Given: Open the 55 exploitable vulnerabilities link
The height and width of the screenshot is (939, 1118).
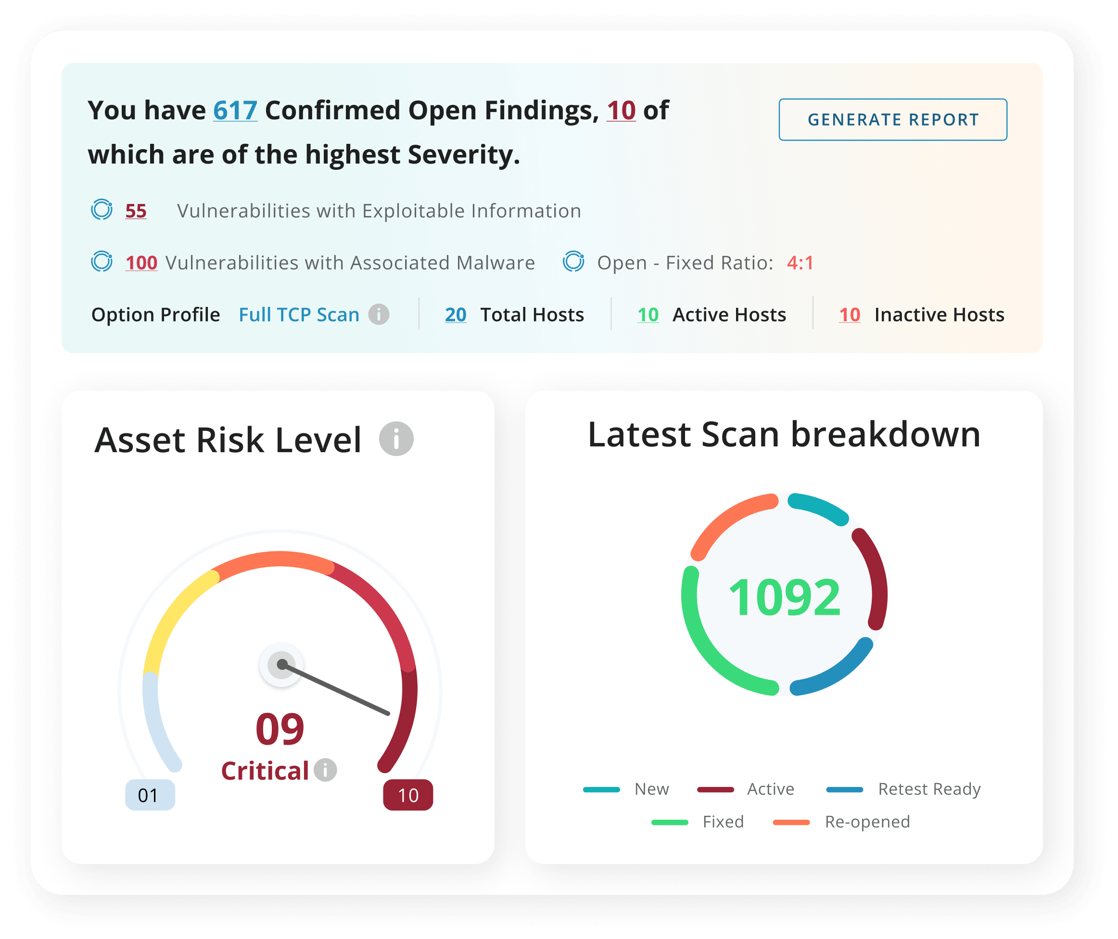Looking at the screenshot, I should [x=136, y=211].
